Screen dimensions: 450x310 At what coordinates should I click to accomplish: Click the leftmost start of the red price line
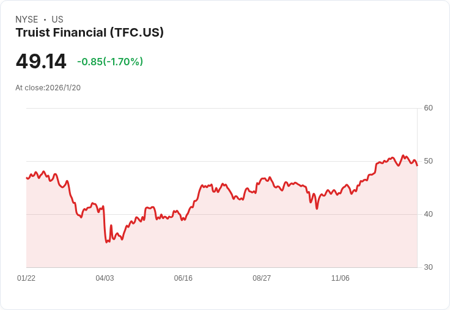[x=27, y=178]
